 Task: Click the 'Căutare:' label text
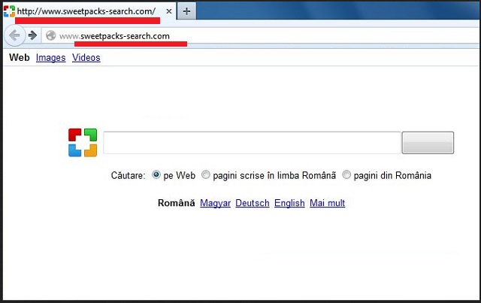128,176
